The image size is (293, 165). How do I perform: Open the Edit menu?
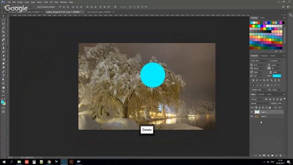(14, 2)
